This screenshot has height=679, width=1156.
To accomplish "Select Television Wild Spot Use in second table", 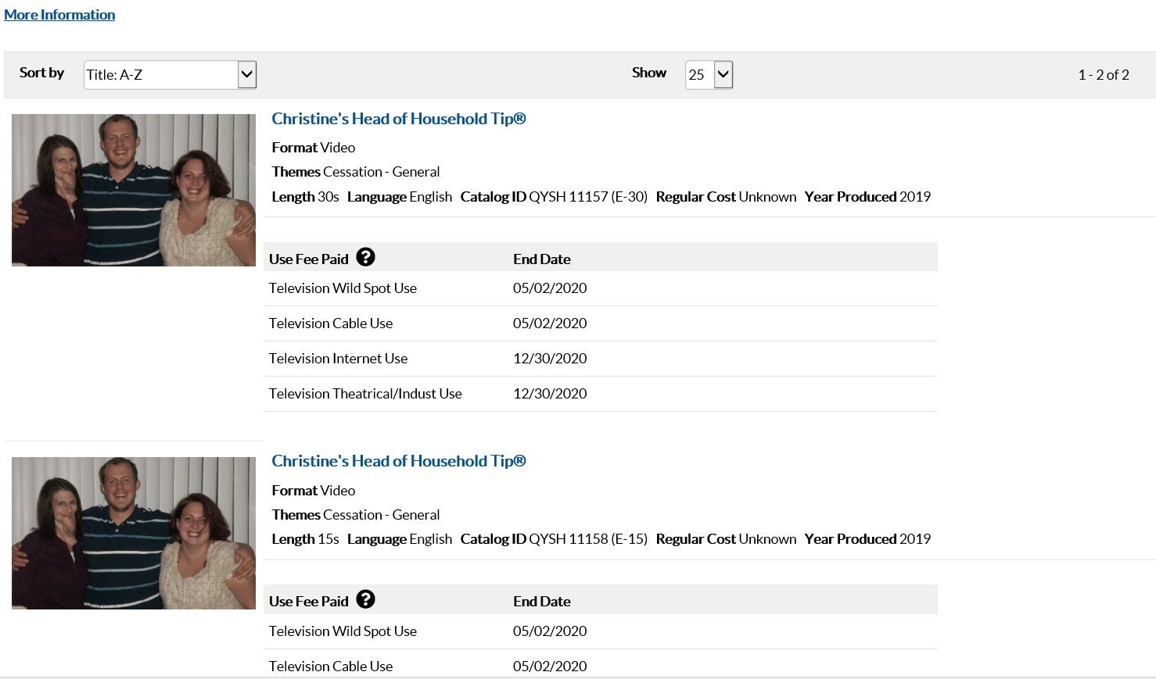I will pyautogui.click(x=343, y=631).
